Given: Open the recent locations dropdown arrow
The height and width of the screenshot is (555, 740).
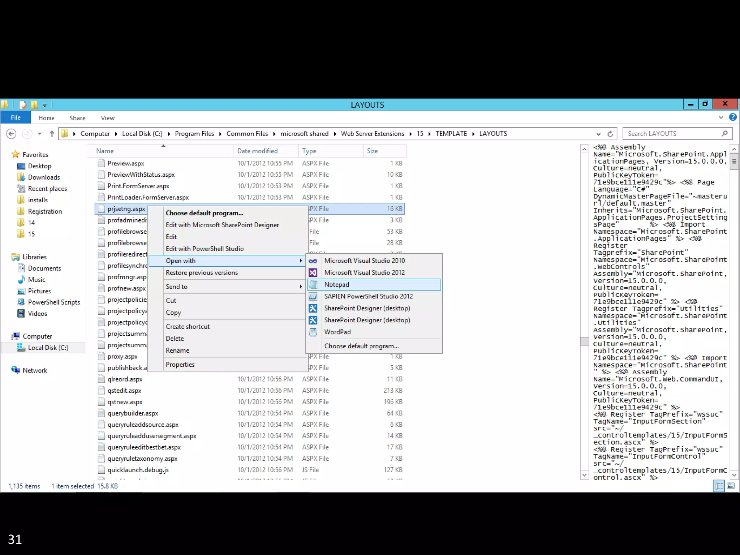Looking at the screenshot, I should [40, 134].
